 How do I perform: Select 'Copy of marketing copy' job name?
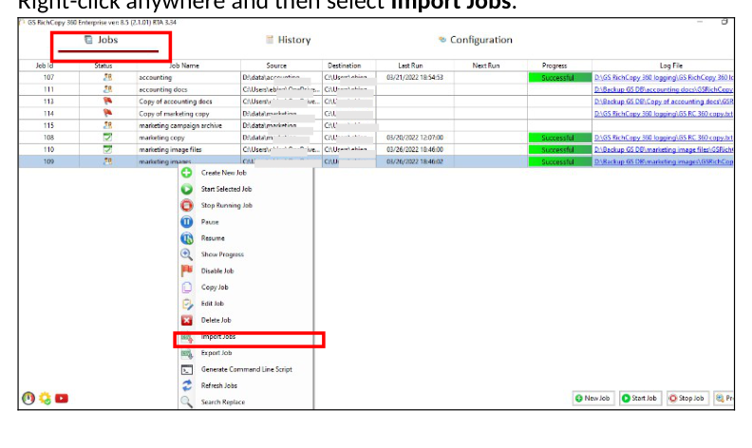click(174, 114)
